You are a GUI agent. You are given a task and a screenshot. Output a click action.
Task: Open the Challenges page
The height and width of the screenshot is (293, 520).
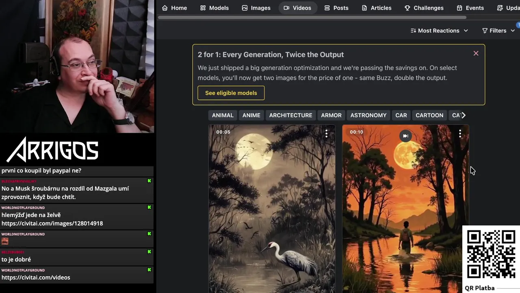point(424,8)
